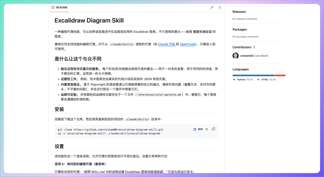Copy the git clone code block
The height and width of the screenshot is (177, 324).
[214, 129]
